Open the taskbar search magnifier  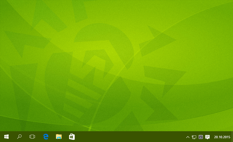[19, 137]
